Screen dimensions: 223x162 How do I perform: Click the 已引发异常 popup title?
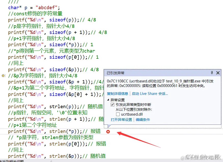pos(116,73)
